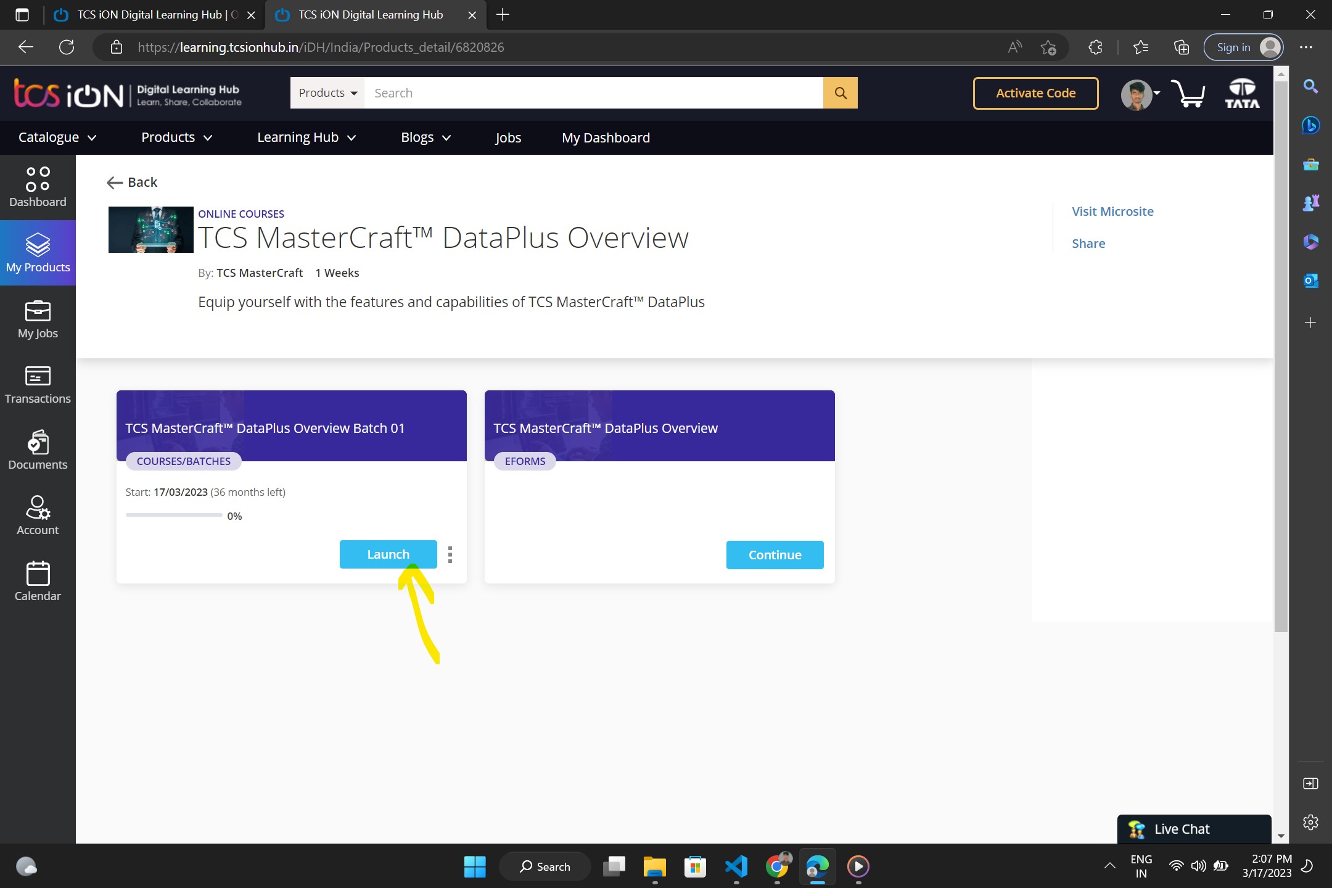The image size is (1332, 888).
Task: Open the Jobs menu item
Action: point(508,138)
